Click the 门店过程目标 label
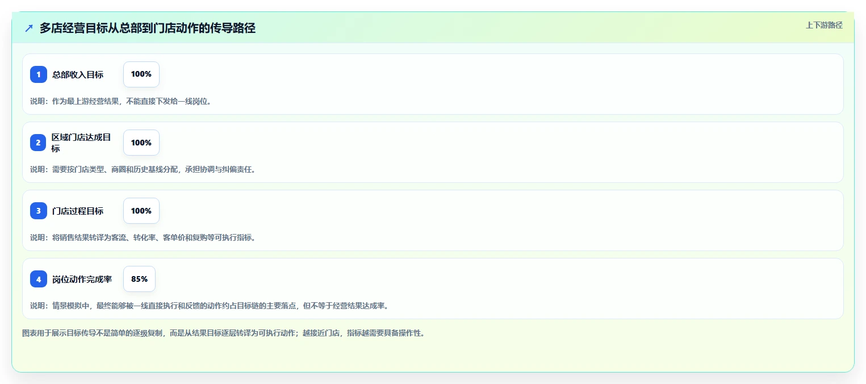Viewport: 866px width, 384px height. click(x=78, y=211)
